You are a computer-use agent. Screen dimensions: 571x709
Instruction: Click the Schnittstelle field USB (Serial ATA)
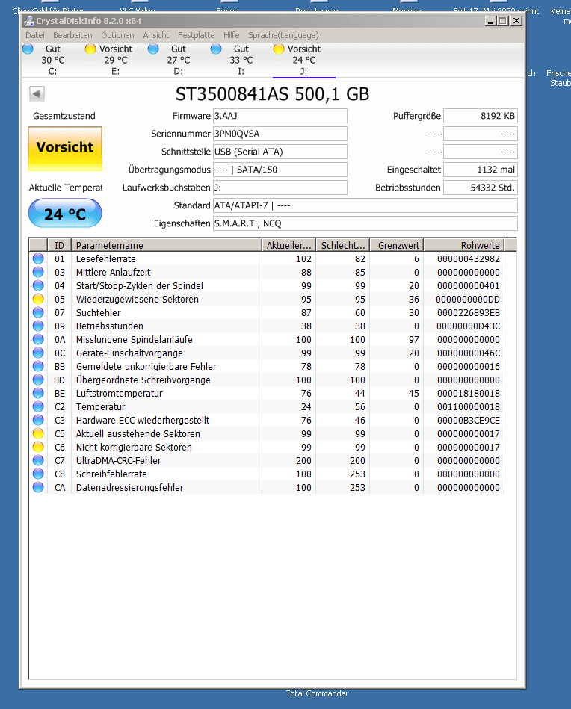click(280, 152)
